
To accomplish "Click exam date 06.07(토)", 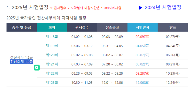I will tap(143, 55).
